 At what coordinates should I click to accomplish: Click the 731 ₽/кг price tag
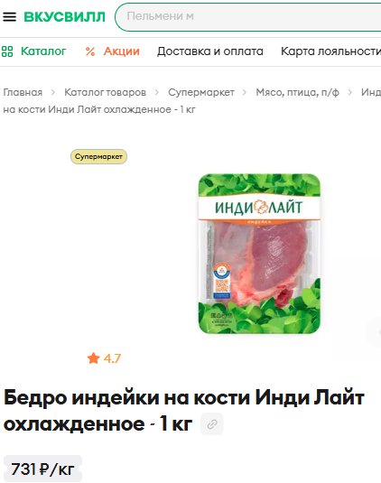42,469
